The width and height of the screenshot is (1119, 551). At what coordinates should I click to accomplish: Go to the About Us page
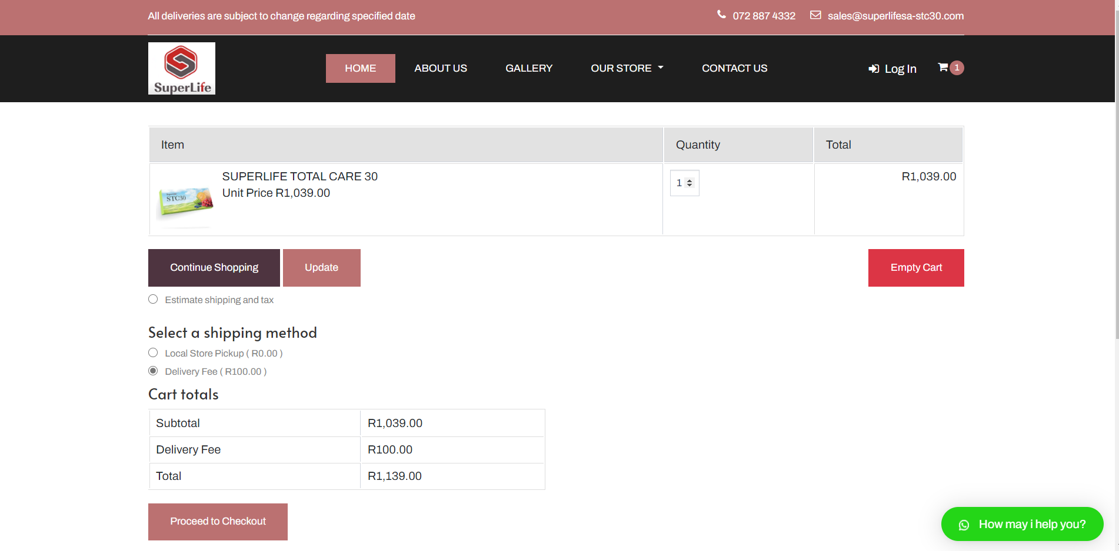click(440, 68)
